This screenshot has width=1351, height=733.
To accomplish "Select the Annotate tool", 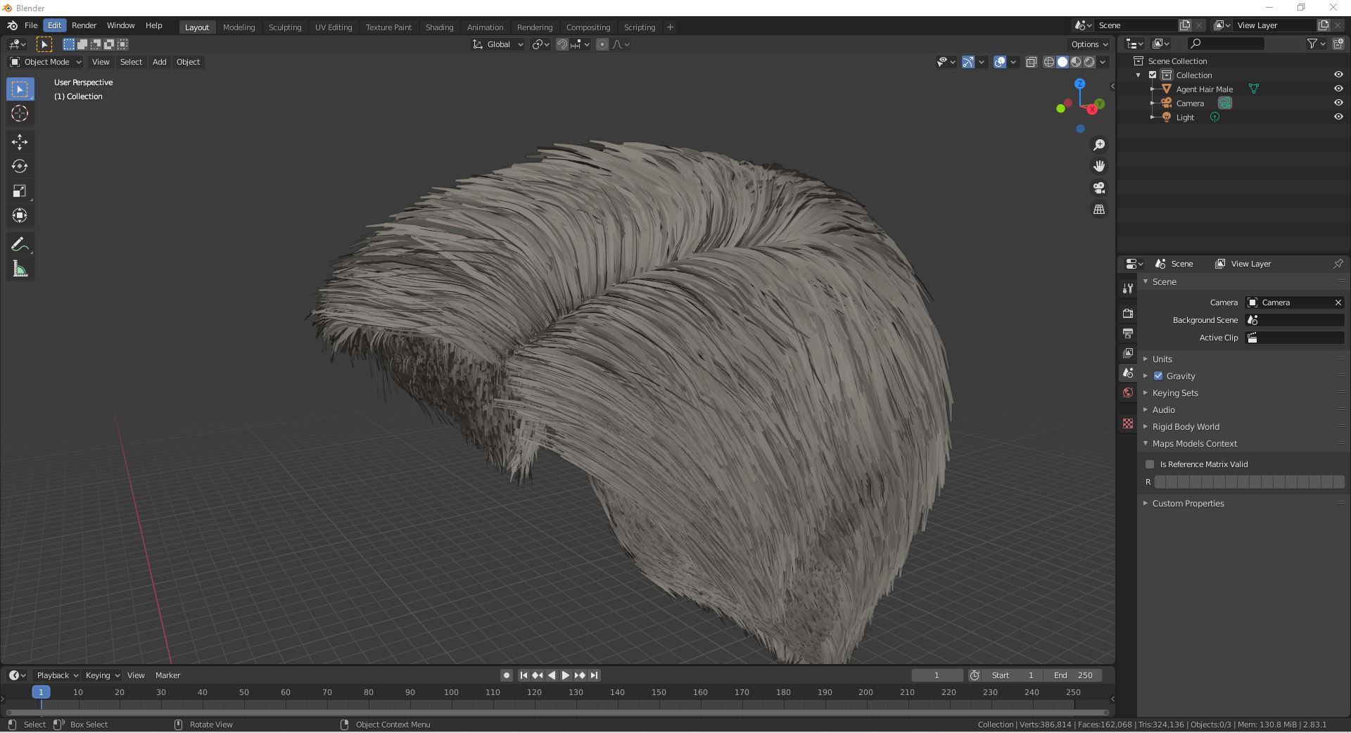I will [20, 245].
